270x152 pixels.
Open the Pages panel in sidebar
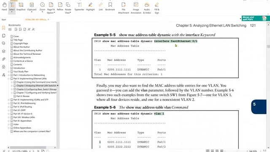point(3,35)
